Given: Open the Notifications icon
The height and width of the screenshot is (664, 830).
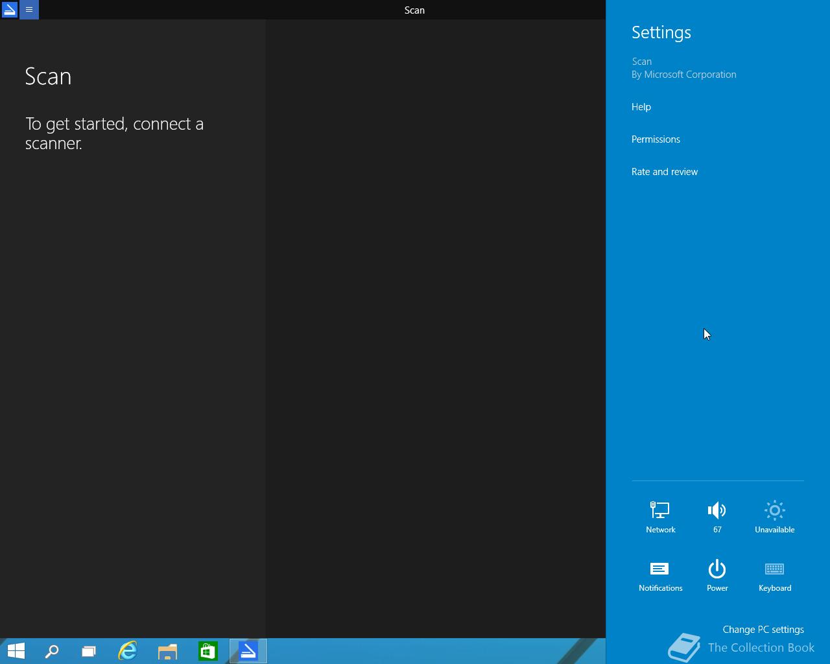Looking at the screenshot, I should click(x=660, y=575).
